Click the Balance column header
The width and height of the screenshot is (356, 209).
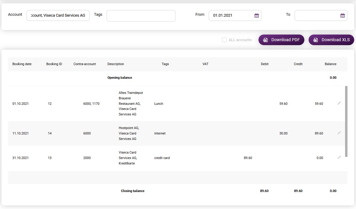point(330,64)
